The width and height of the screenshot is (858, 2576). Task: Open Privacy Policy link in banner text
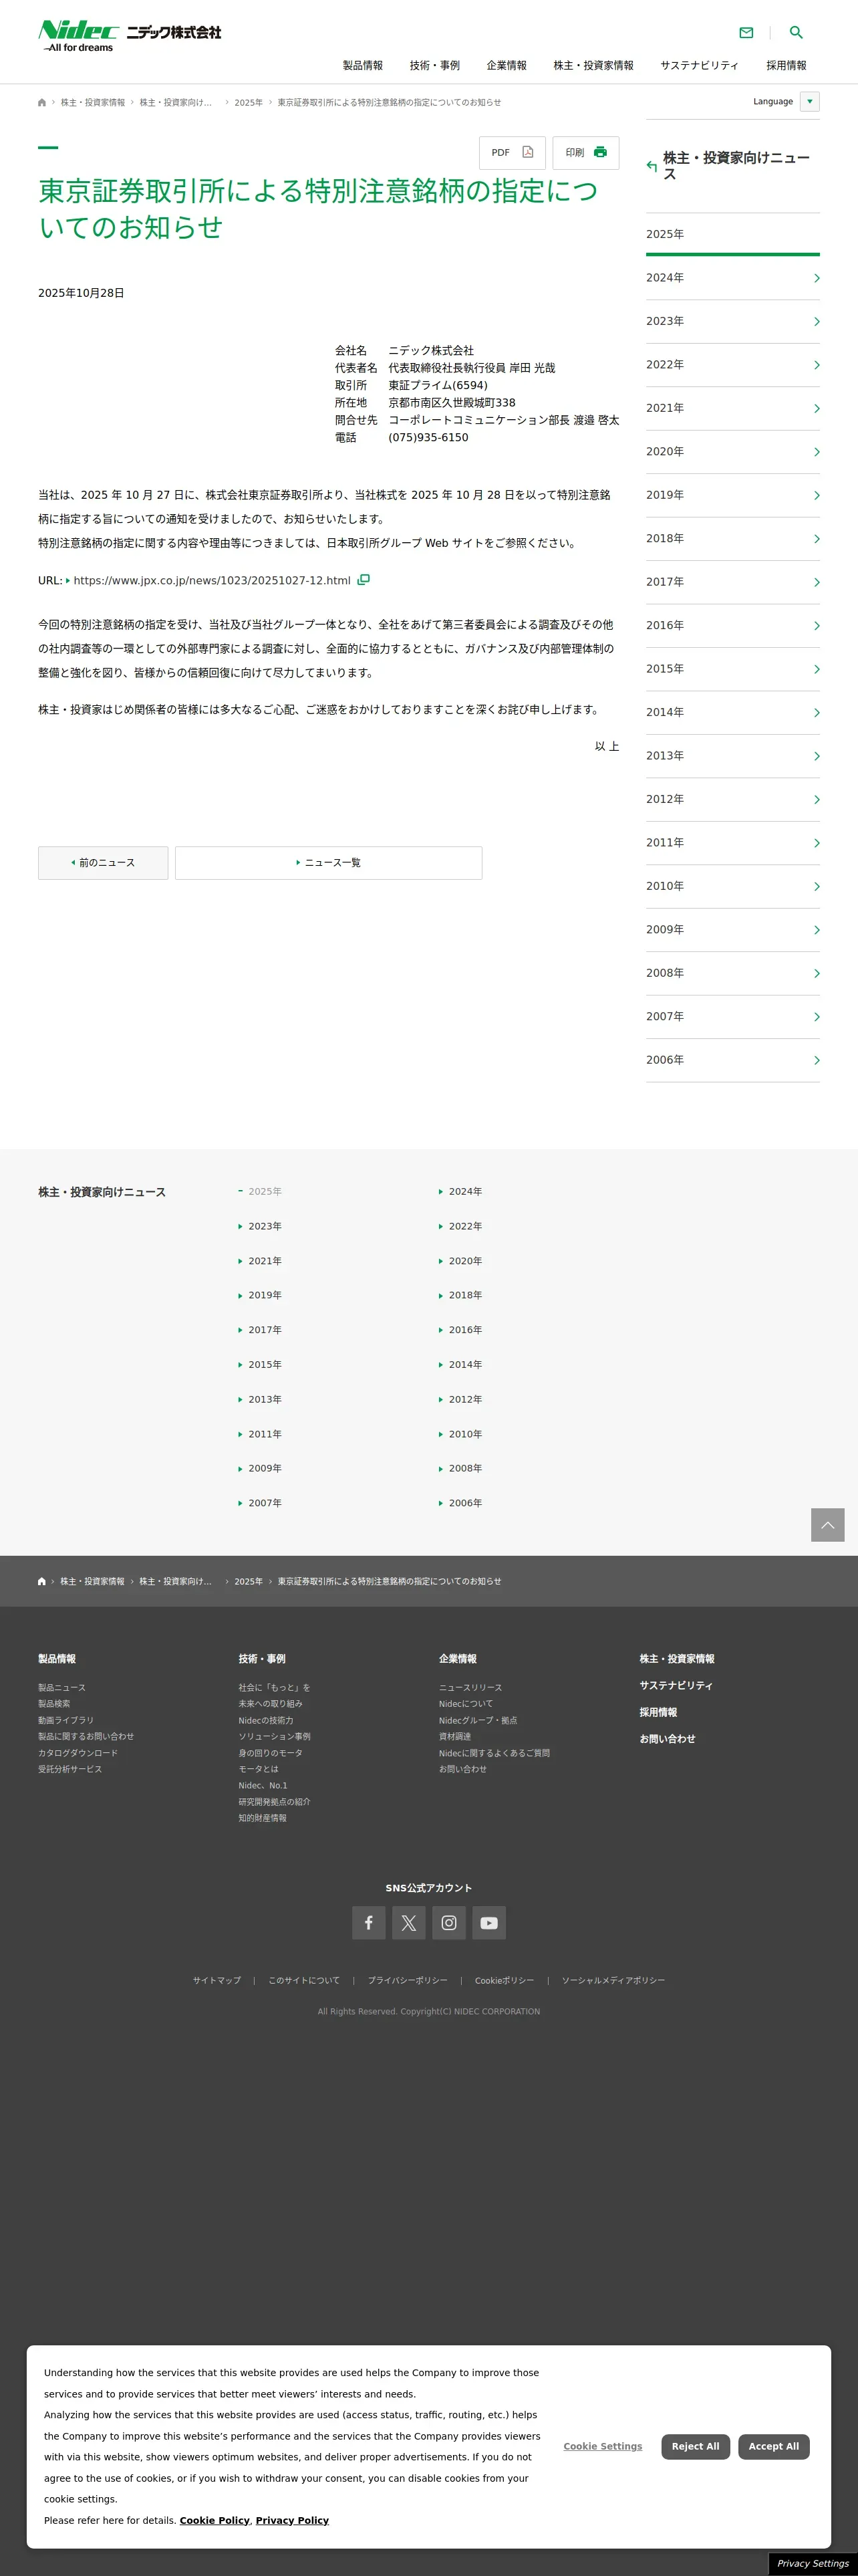[292, 2521]
